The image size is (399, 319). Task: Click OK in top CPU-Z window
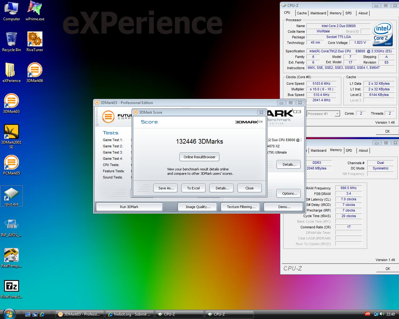387,131
